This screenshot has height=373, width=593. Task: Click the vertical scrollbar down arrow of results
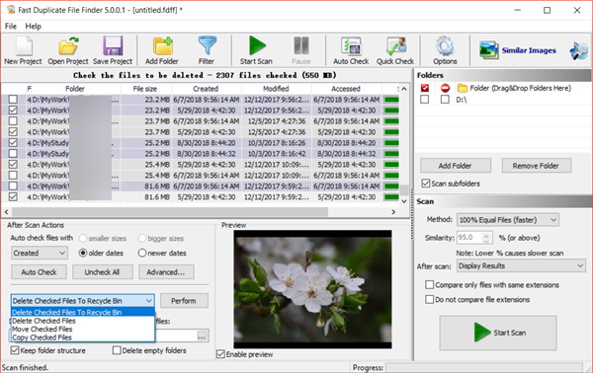point(404,201)
